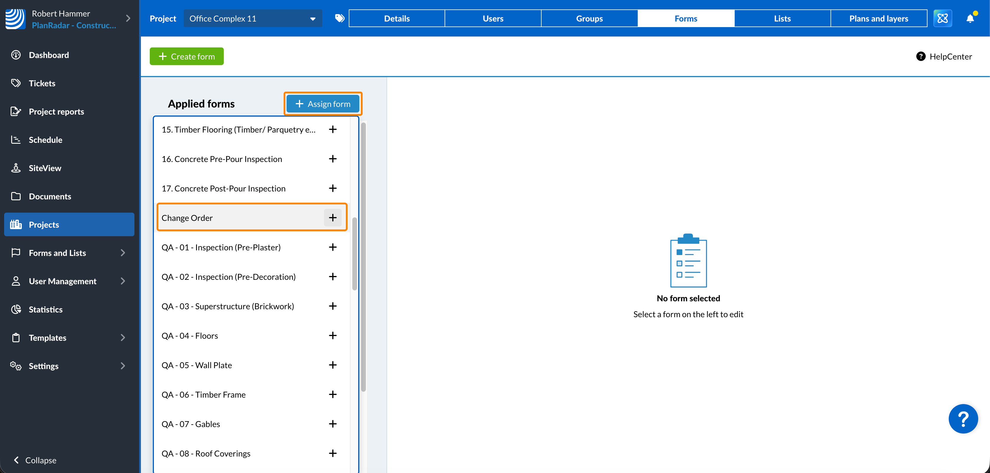Screen dimensions: 990x473
Task: Add QA - 04 - Floors with plus
Action: pyautogui.click(x=333, y=335)
